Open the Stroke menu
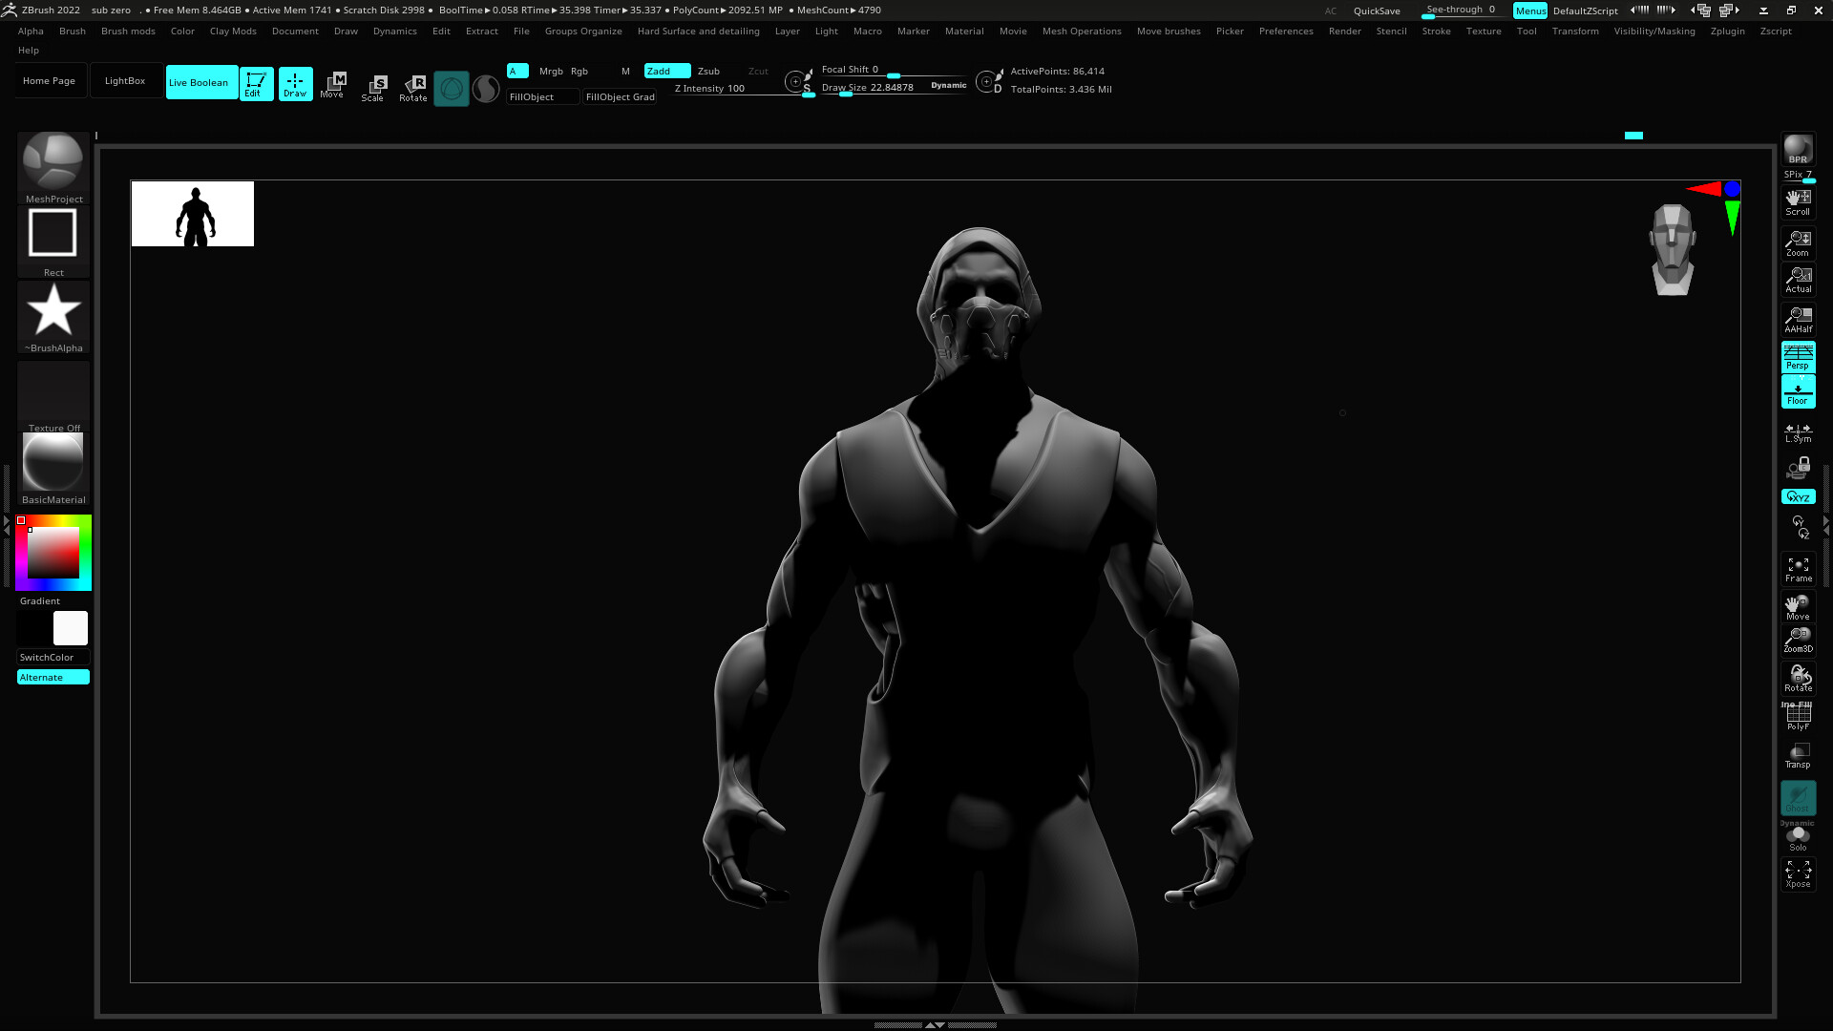 1435,32
